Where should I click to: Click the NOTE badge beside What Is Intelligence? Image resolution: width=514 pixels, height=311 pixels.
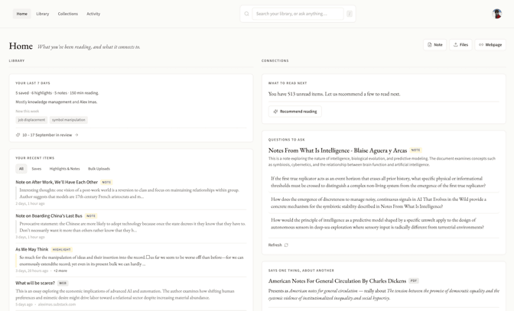click(x=415, y=151)
